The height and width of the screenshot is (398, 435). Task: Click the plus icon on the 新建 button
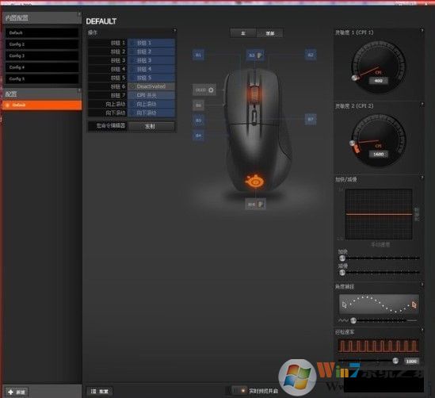[x=10, y=392]
